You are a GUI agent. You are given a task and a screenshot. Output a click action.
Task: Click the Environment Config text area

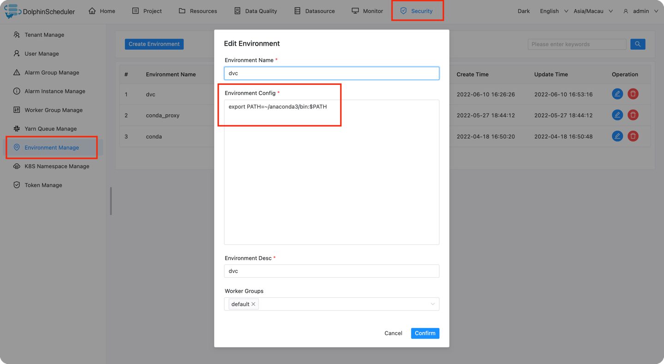[x=331, y=172]
